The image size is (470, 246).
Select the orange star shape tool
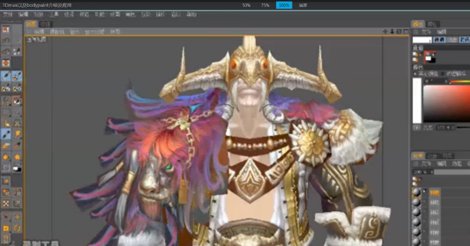click(x=17, y=157)
